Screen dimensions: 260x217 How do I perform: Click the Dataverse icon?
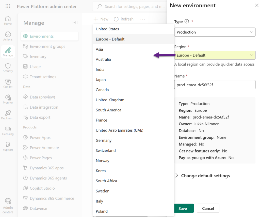[25, 208]
